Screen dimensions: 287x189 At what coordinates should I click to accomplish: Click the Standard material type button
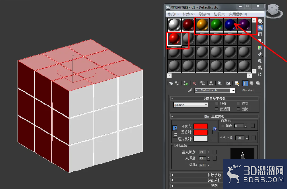click(x=248, y=90)
